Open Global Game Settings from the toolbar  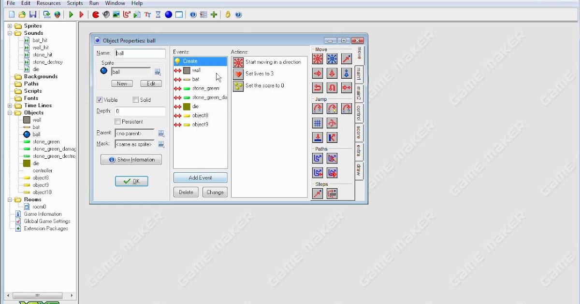(x=203, y=14)
